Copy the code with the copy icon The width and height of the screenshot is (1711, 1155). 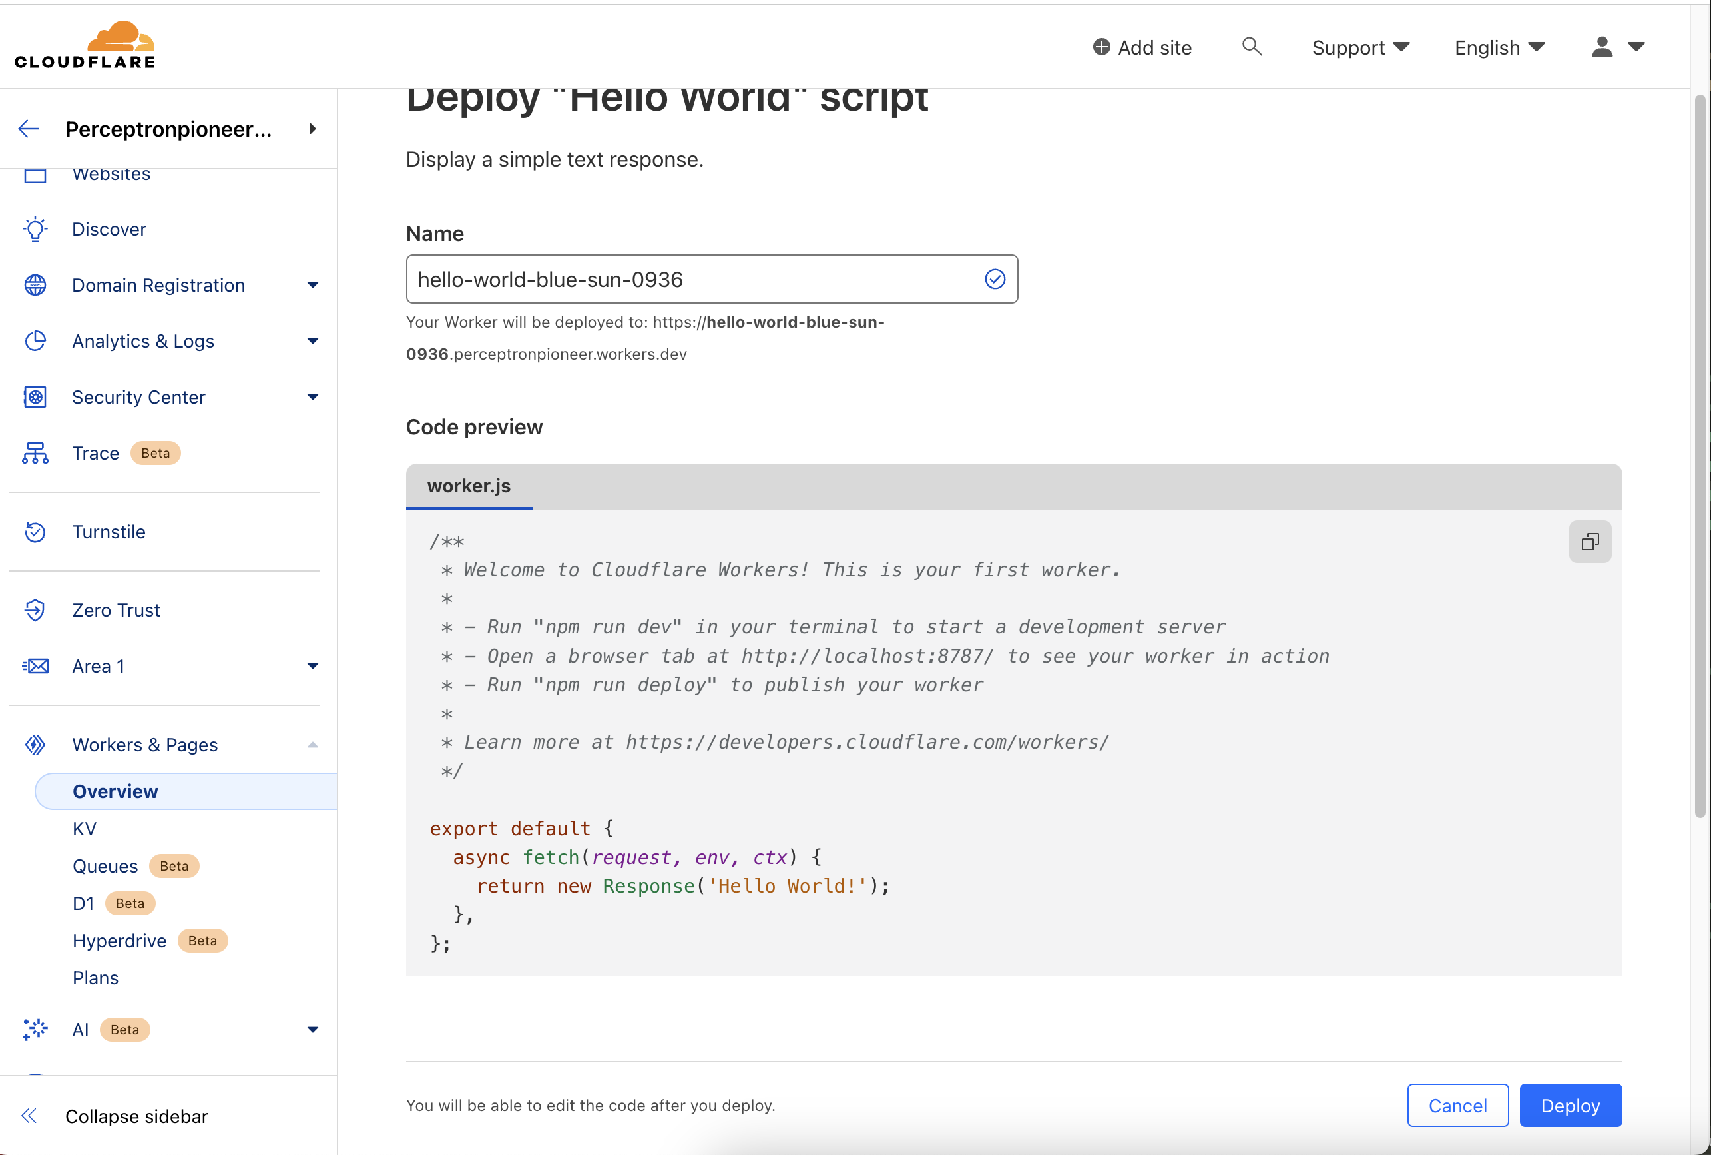pos(1590,542)
